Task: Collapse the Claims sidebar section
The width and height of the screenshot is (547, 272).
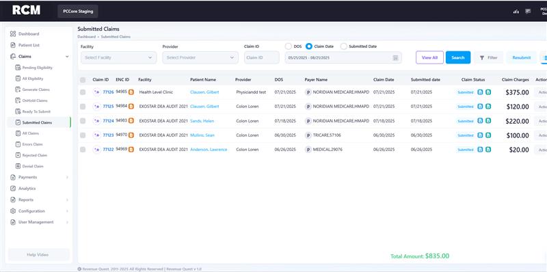Action: coord(67,57)
